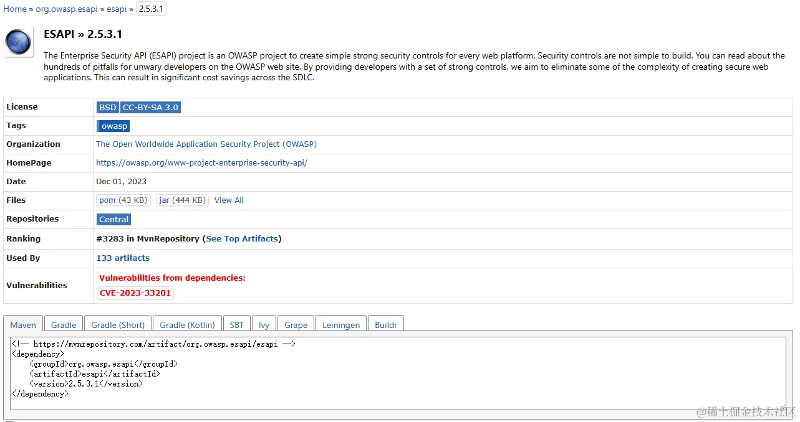Click inside the Maven dependency snippet box
800x422 pixels.
tap(398, 373)
